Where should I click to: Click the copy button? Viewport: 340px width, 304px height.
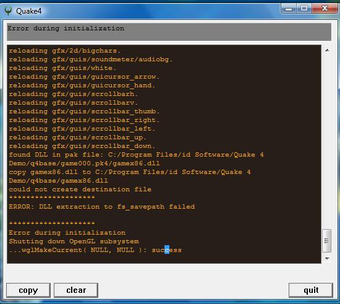point(28,290)
